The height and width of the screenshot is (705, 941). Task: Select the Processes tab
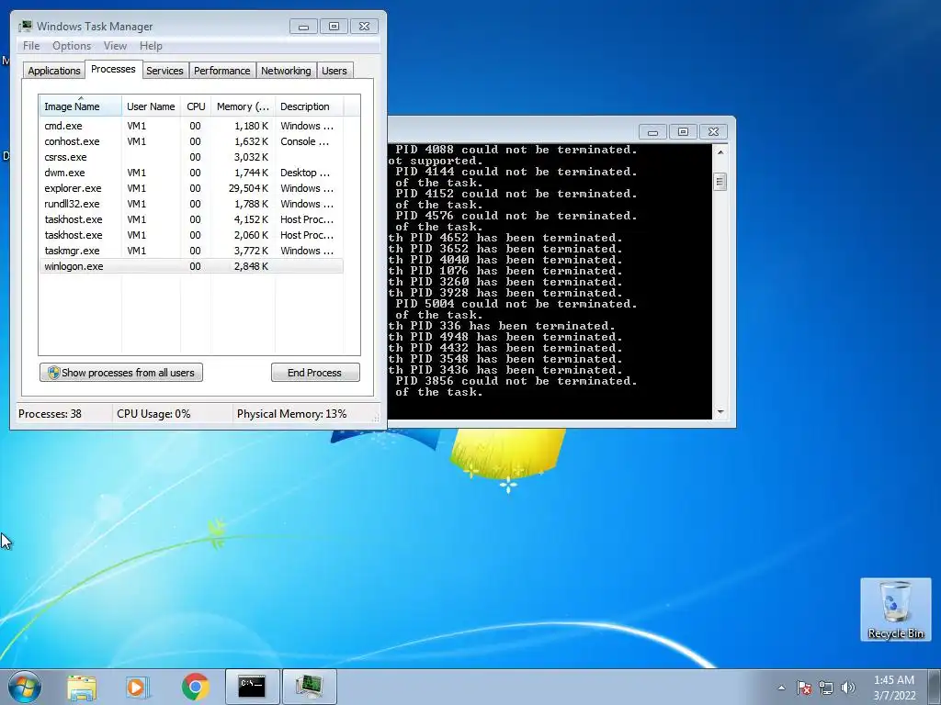pos(113,69)
